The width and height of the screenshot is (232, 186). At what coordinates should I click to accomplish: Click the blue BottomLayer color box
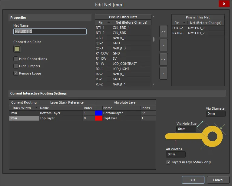tap(98, 113)
